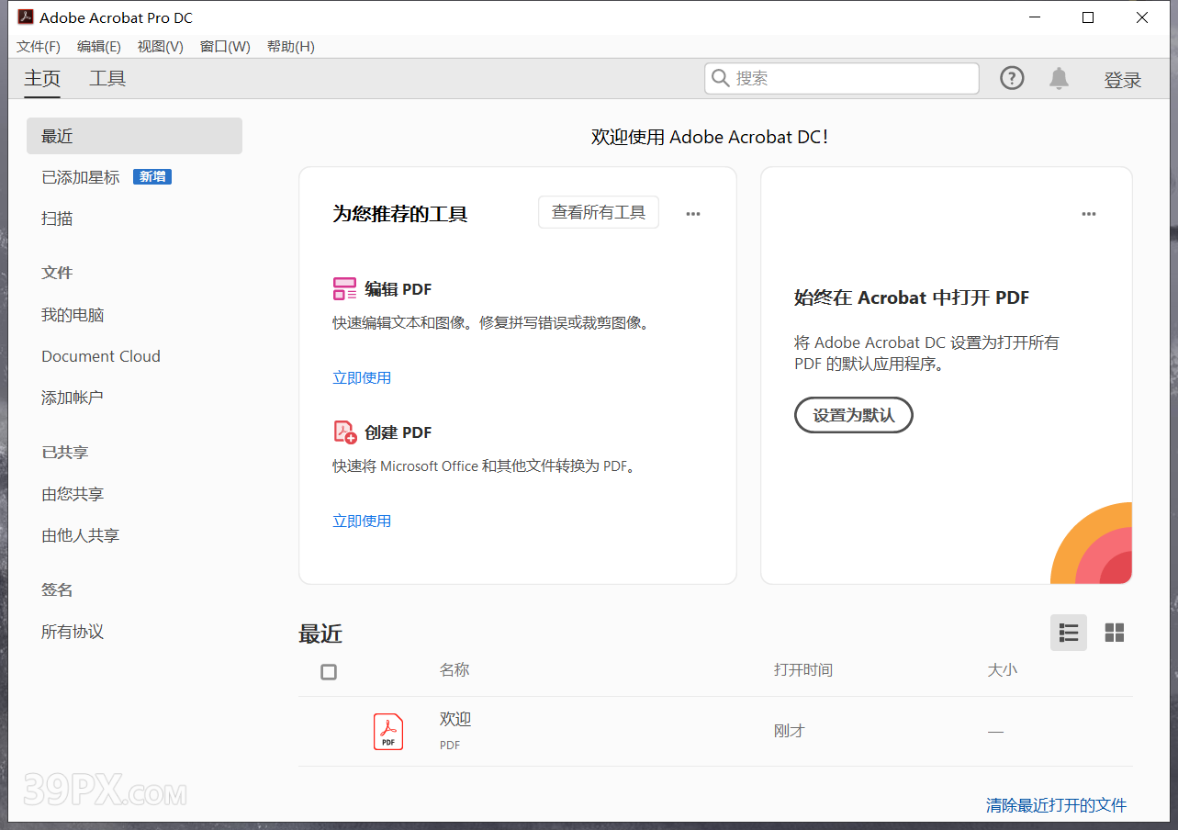Select 最近 in the sidebar
The width and height of the screenshot is (1178, 830).
(x=134, y=136)
